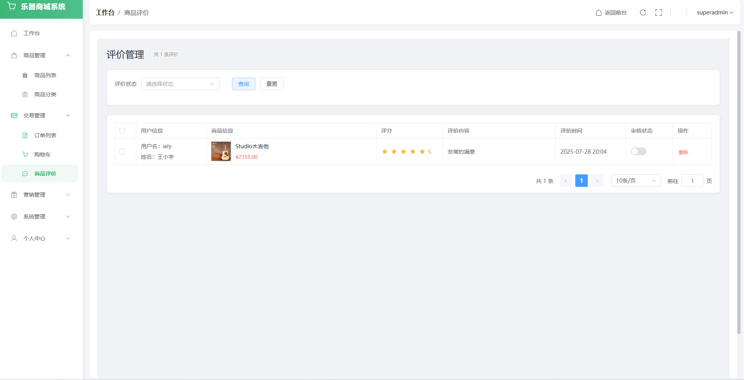Check the select-all checkbox in table header
This screenshot has height=380, width=744.
pyautogui.click(x=122, y=131)
